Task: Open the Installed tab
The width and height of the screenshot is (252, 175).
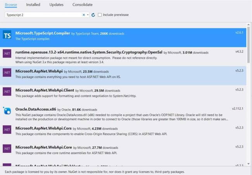Action: click(33, 5)
